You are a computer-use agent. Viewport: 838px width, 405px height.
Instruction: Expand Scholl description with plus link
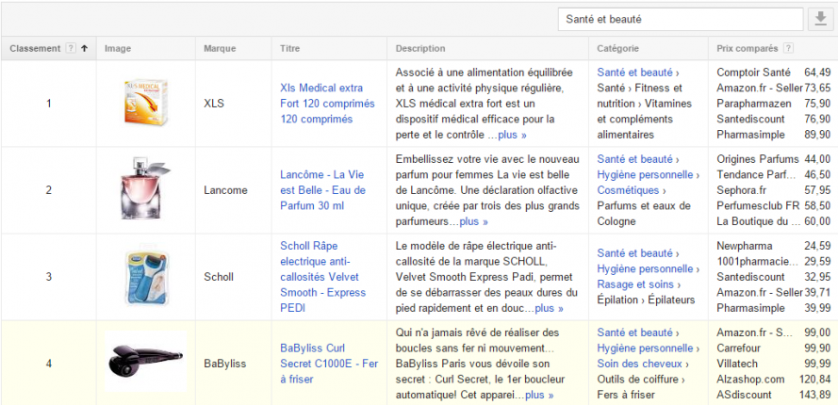(x=549, y=308)
